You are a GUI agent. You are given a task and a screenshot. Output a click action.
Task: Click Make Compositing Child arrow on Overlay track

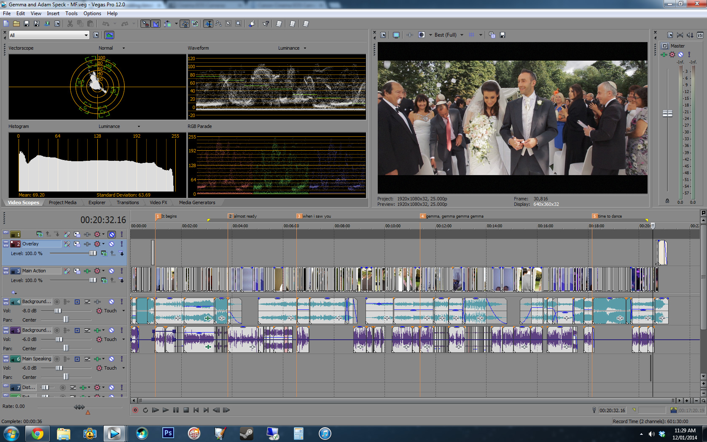pos(121,253)
